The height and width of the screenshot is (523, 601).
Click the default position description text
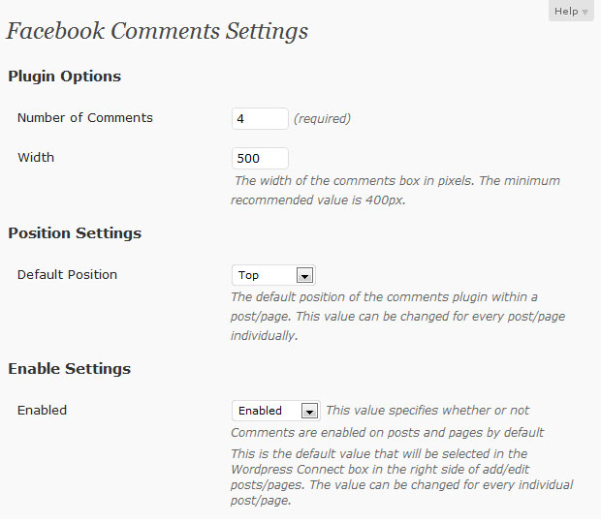pyautogui.click(x=397, y=317)
